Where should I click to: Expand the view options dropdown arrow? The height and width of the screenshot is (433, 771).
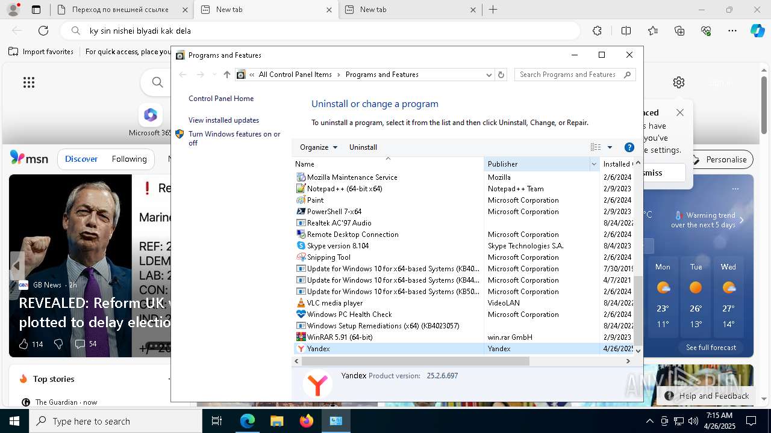pyautogui.click(x=610, y=147)
